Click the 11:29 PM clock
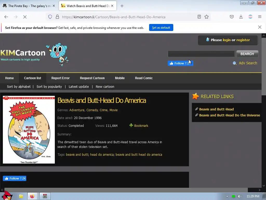266x200 pixels. 253,196
